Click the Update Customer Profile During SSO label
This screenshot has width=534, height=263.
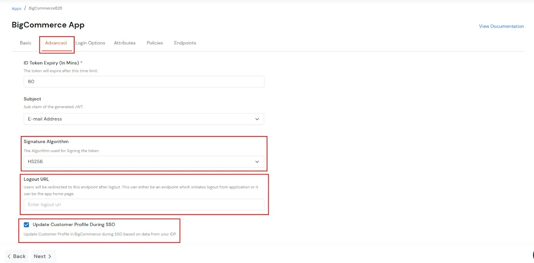(74, 225)
